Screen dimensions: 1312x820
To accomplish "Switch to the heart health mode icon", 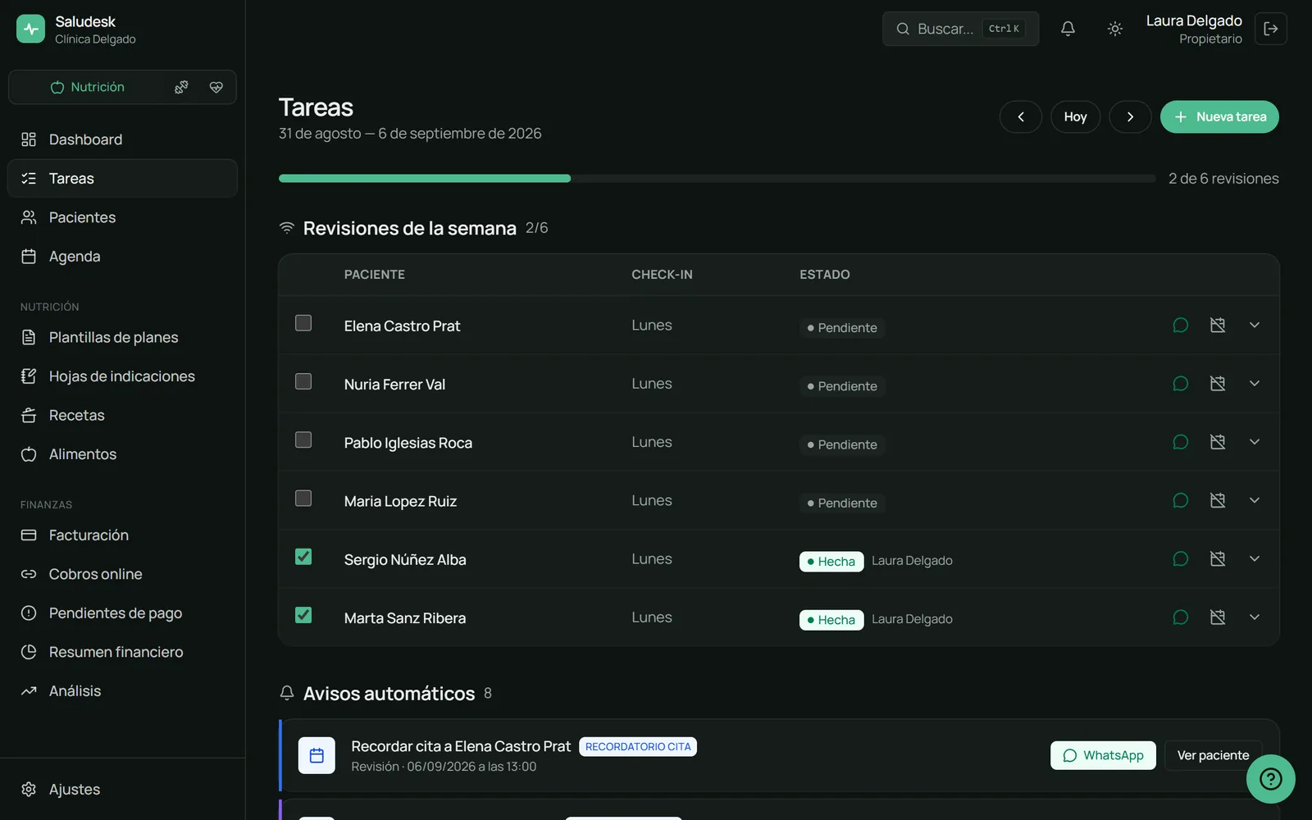I will pyautogui.click(x=216, y=87).
